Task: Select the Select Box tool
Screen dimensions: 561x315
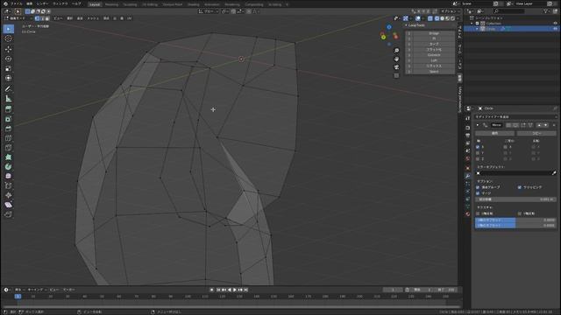Action: coord(8,29)
